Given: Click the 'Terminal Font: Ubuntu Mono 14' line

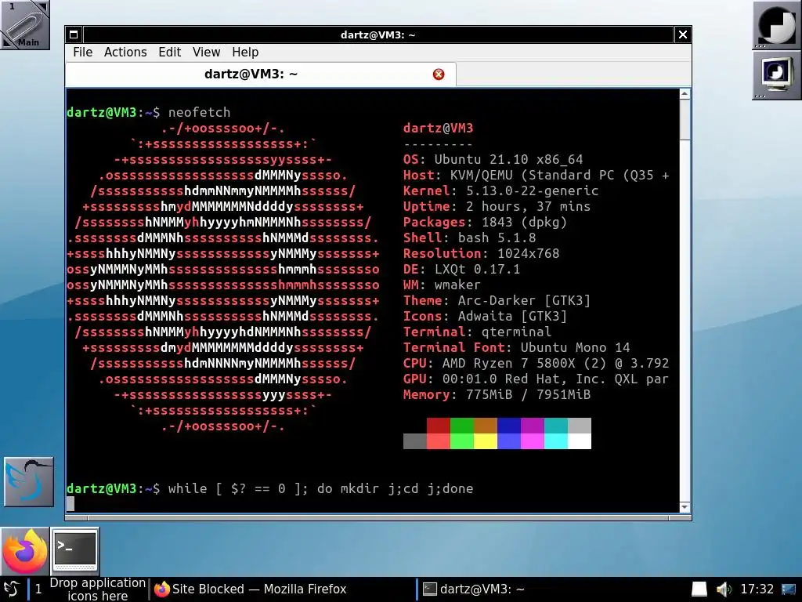Looking at the screenshot, I should (517, 347).
